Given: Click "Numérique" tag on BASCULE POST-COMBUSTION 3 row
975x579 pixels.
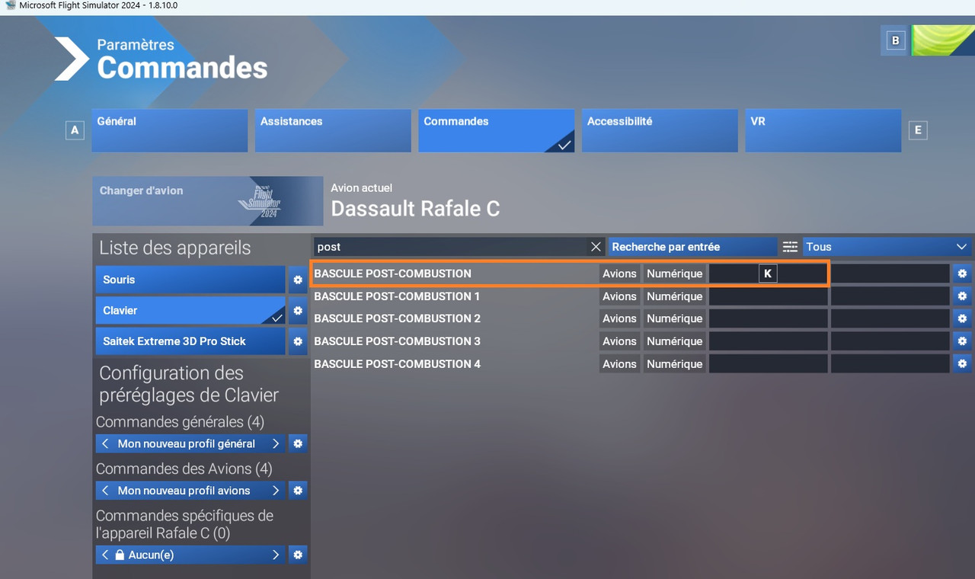Looking at the screenshot, I should (x=674, y=341).
